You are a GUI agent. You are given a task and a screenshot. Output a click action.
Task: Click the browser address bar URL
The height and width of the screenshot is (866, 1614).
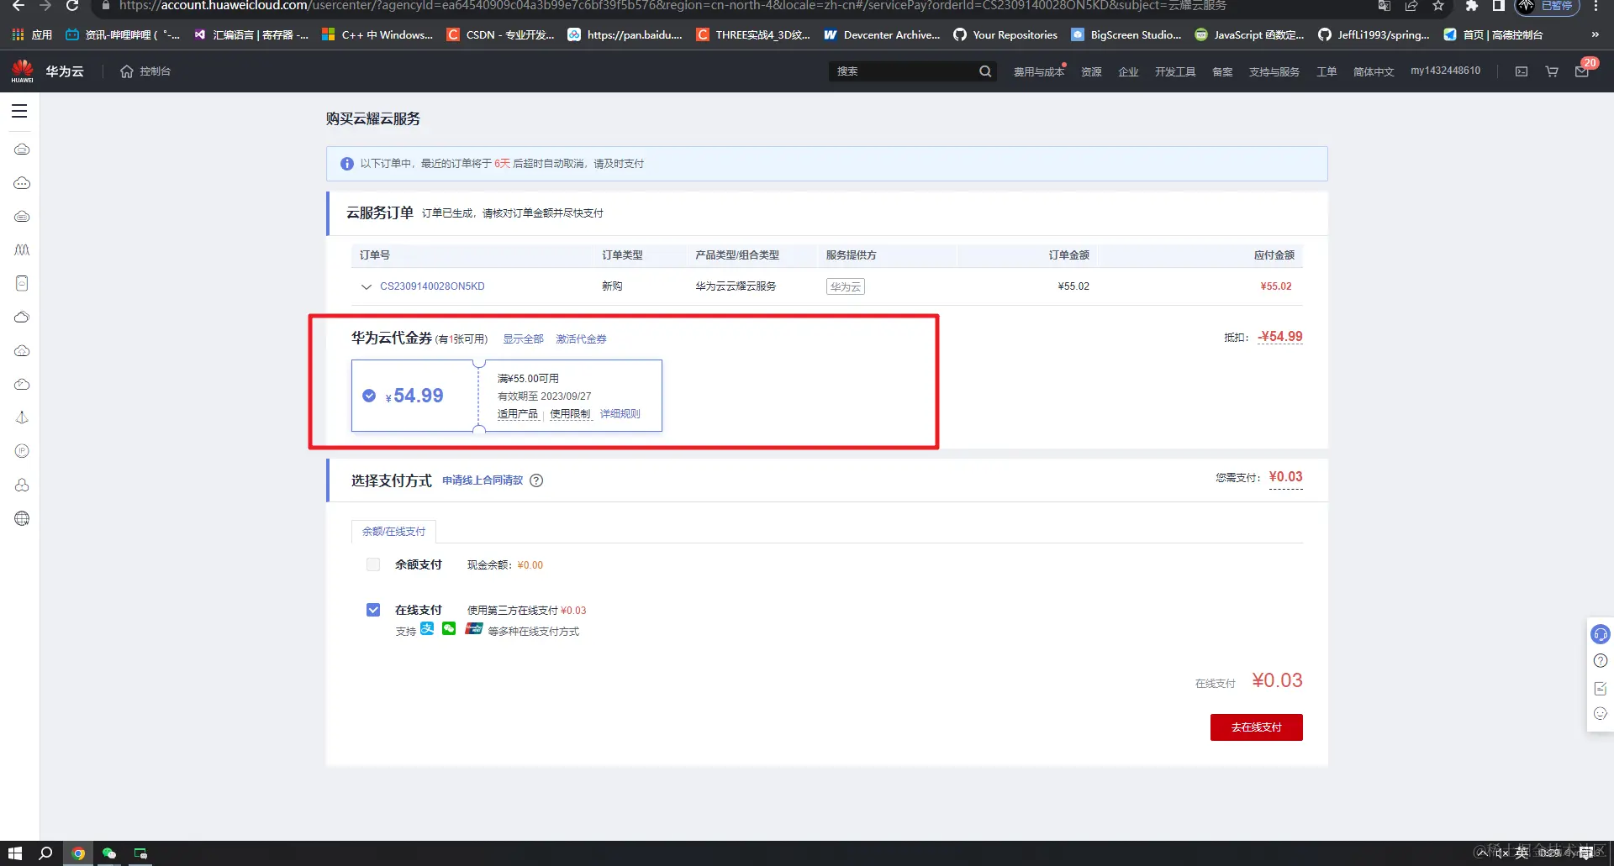click(672, 6)
